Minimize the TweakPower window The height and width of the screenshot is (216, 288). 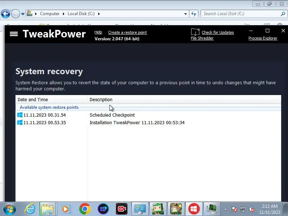pyautogui.click(x=251, y=31)
